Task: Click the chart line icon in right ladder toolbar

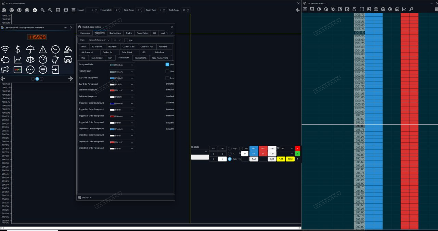Action: point(404,9)
